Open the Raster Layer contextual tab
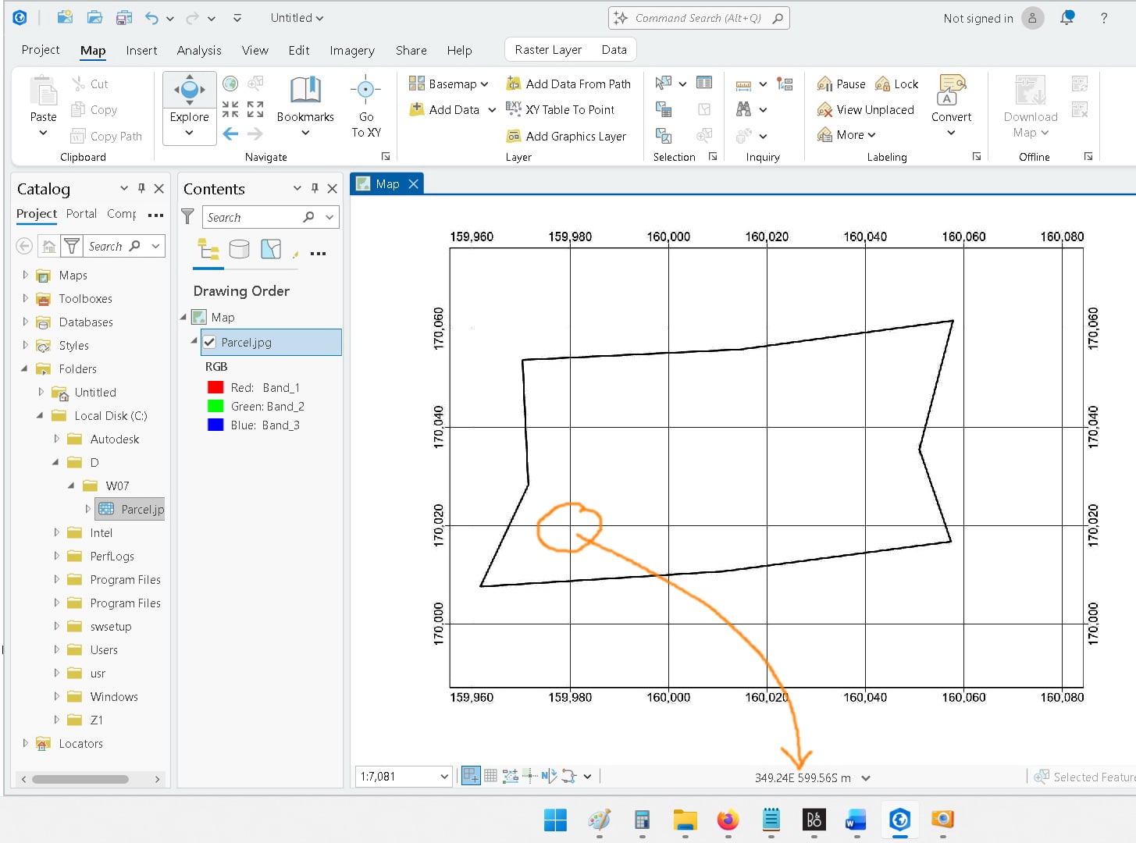This screenshot has width=1136, height=843. pos(548,50)
